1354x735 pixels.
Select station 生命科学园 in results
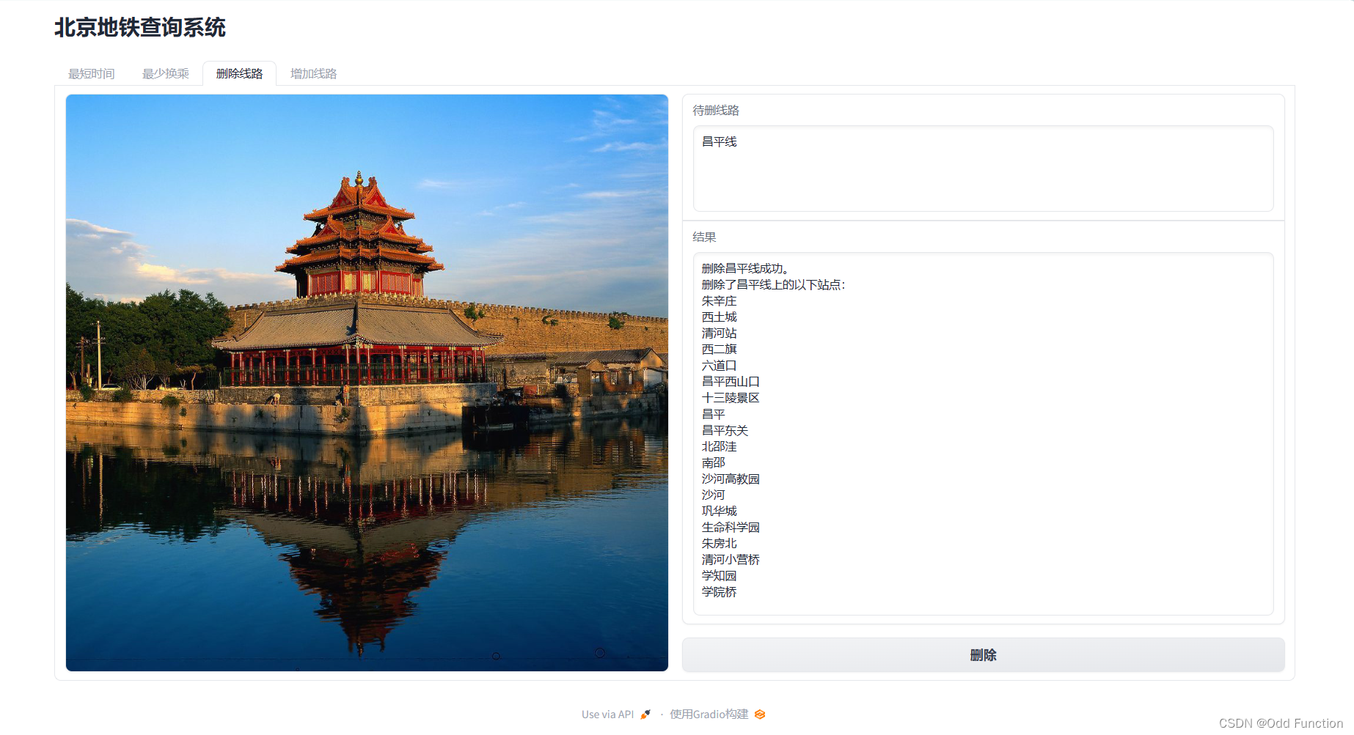click(731, 527)
